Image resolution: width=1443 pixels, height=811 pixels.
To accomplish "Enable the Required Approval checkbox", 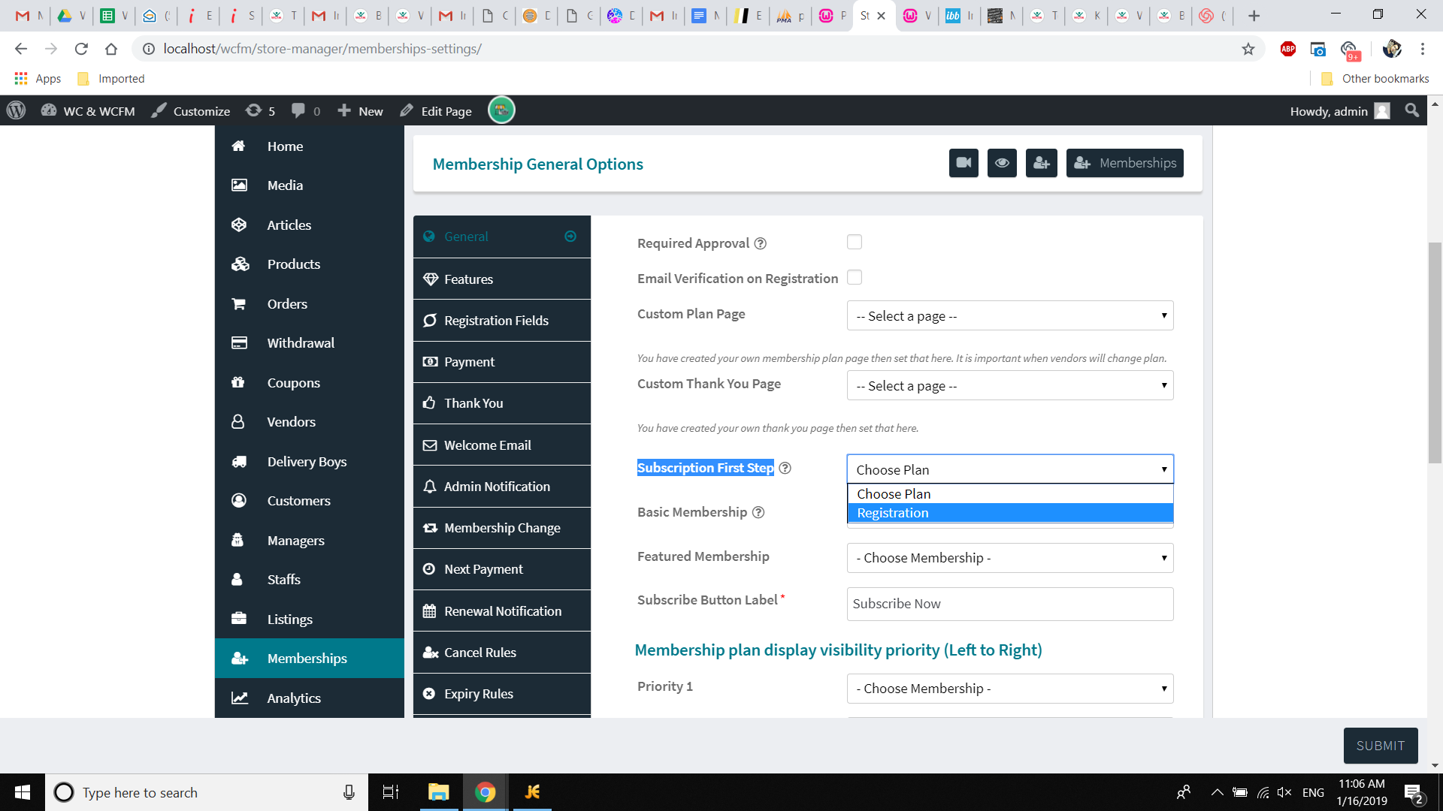I will [855, 242].
